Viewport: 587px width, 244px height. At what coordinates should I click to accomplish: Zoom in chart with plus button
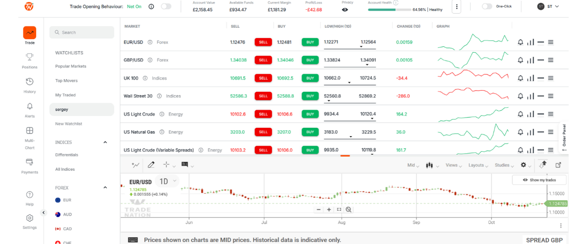pyautogui.click(x=329, y=209)
